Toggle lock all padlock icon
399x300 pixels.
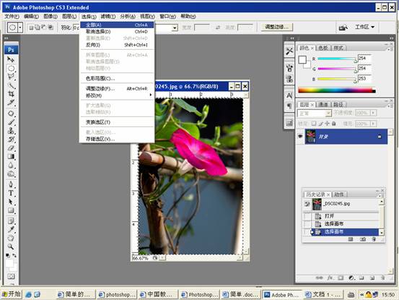click(333, 124)
